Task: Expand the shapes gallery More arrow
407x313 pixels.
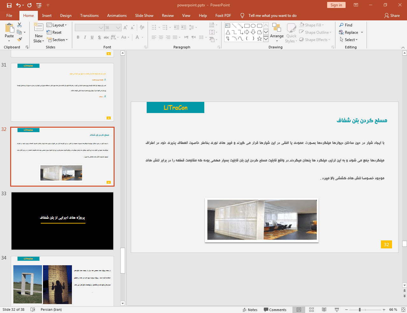Action: click(266, 39)
